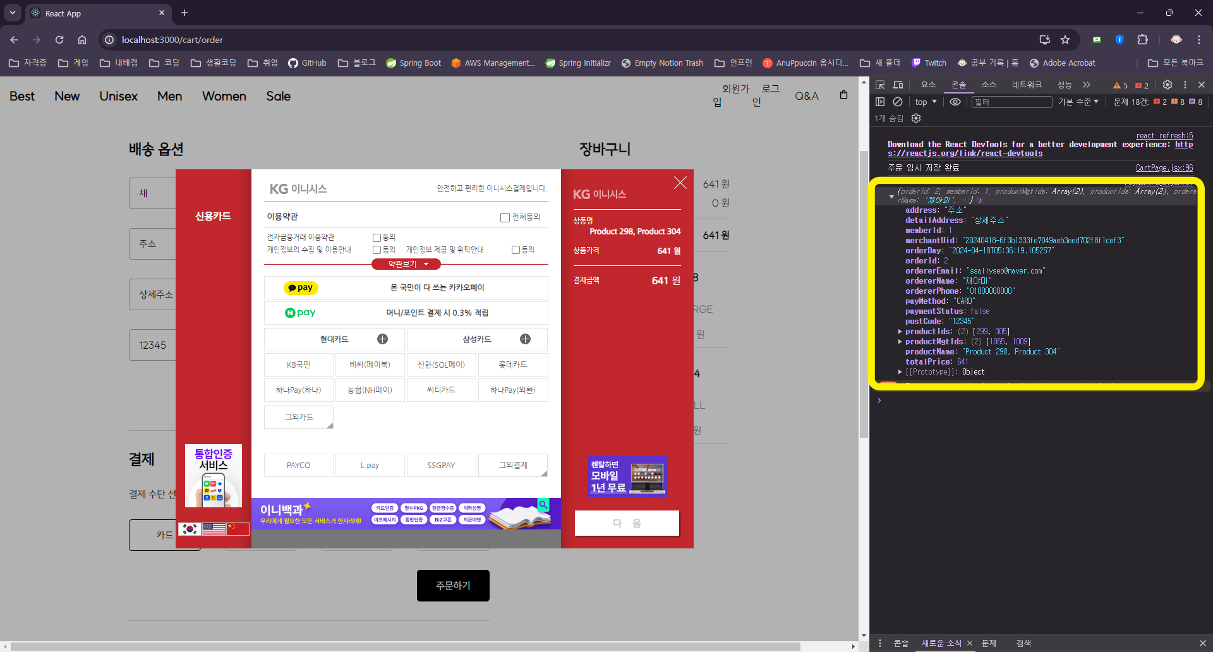Image resolution: width=1213 pixels, height=652 pixels.
Task: Choose 롯데카드 card
Action: point(513,365)
